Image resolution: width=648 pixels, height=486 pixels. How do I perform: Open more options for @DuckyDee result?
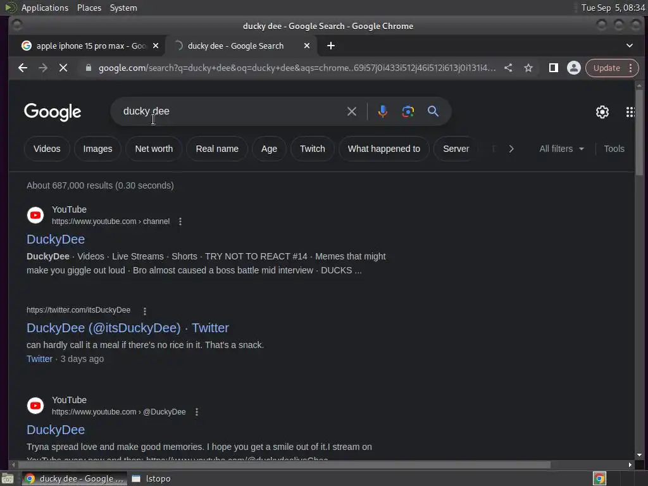(197, 412)
